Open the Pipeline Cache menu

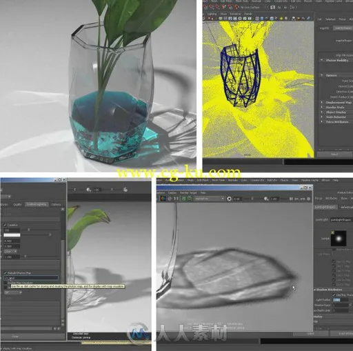click(310, 180)
